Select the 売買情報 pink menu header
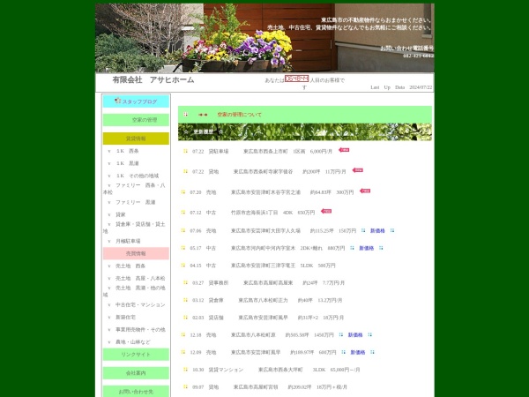Viewport: 529px width, 397px height. [136, 253]
